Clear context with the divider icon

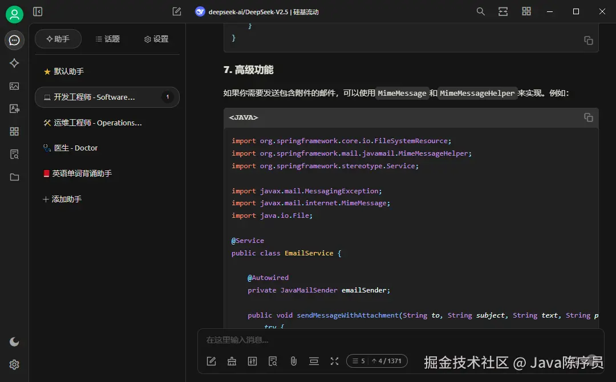click(314, 361)
